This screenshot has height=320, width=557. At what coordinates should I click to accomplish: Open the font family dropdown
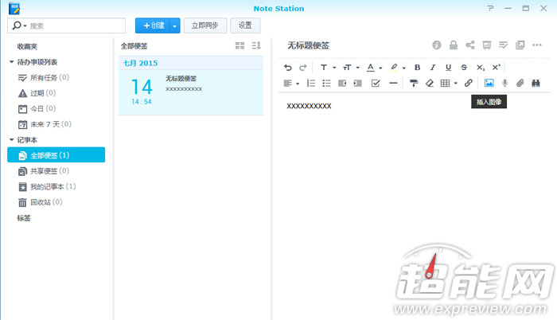[328, 67]
